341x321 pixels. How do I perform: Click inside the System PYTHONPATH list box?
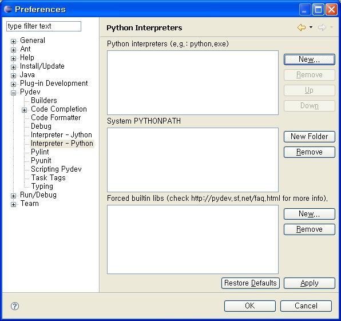[x=193, y=160]
